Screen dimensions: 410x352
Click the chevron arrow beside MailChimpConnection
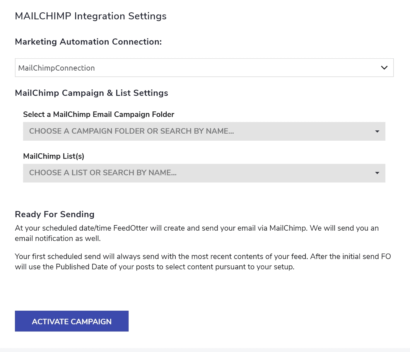(384, 68)
